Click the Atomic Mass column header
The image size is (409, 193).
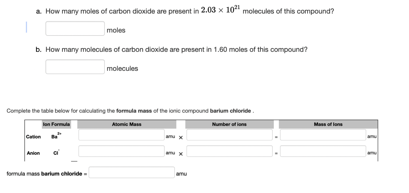click(x=126, y=124)
